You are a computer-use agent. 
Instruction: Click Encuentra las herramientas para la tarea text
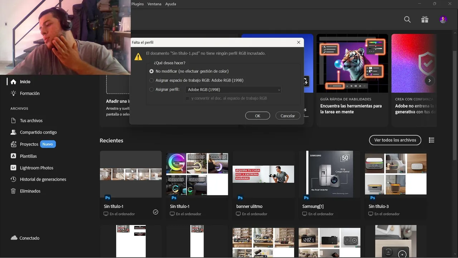351,109
